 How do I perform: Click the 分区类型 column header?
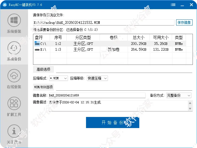tap(83, 37)
